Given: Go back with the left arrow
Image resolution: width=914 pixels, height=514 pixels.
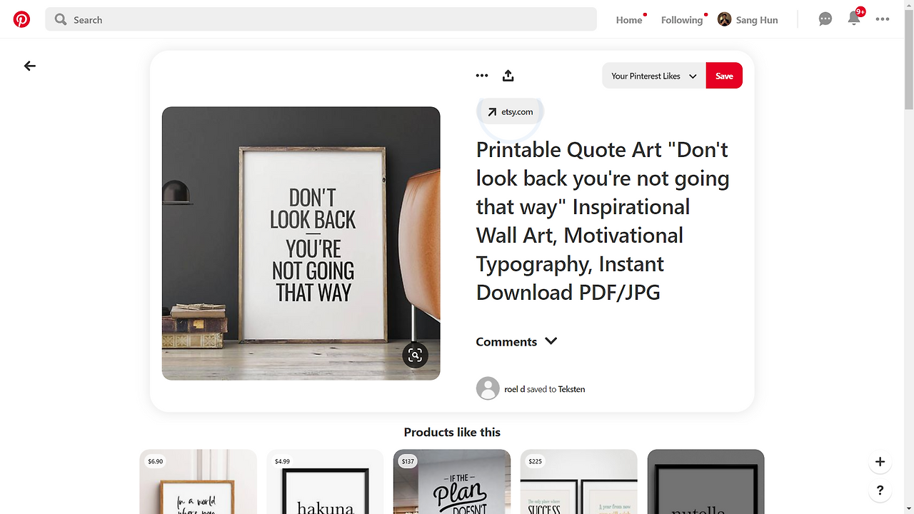Looking at the screenshot, I should click(x=29, y=66).
